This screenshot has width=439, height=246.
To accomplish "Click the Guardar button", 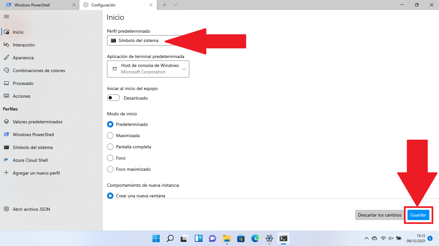I will pos(418,215).
